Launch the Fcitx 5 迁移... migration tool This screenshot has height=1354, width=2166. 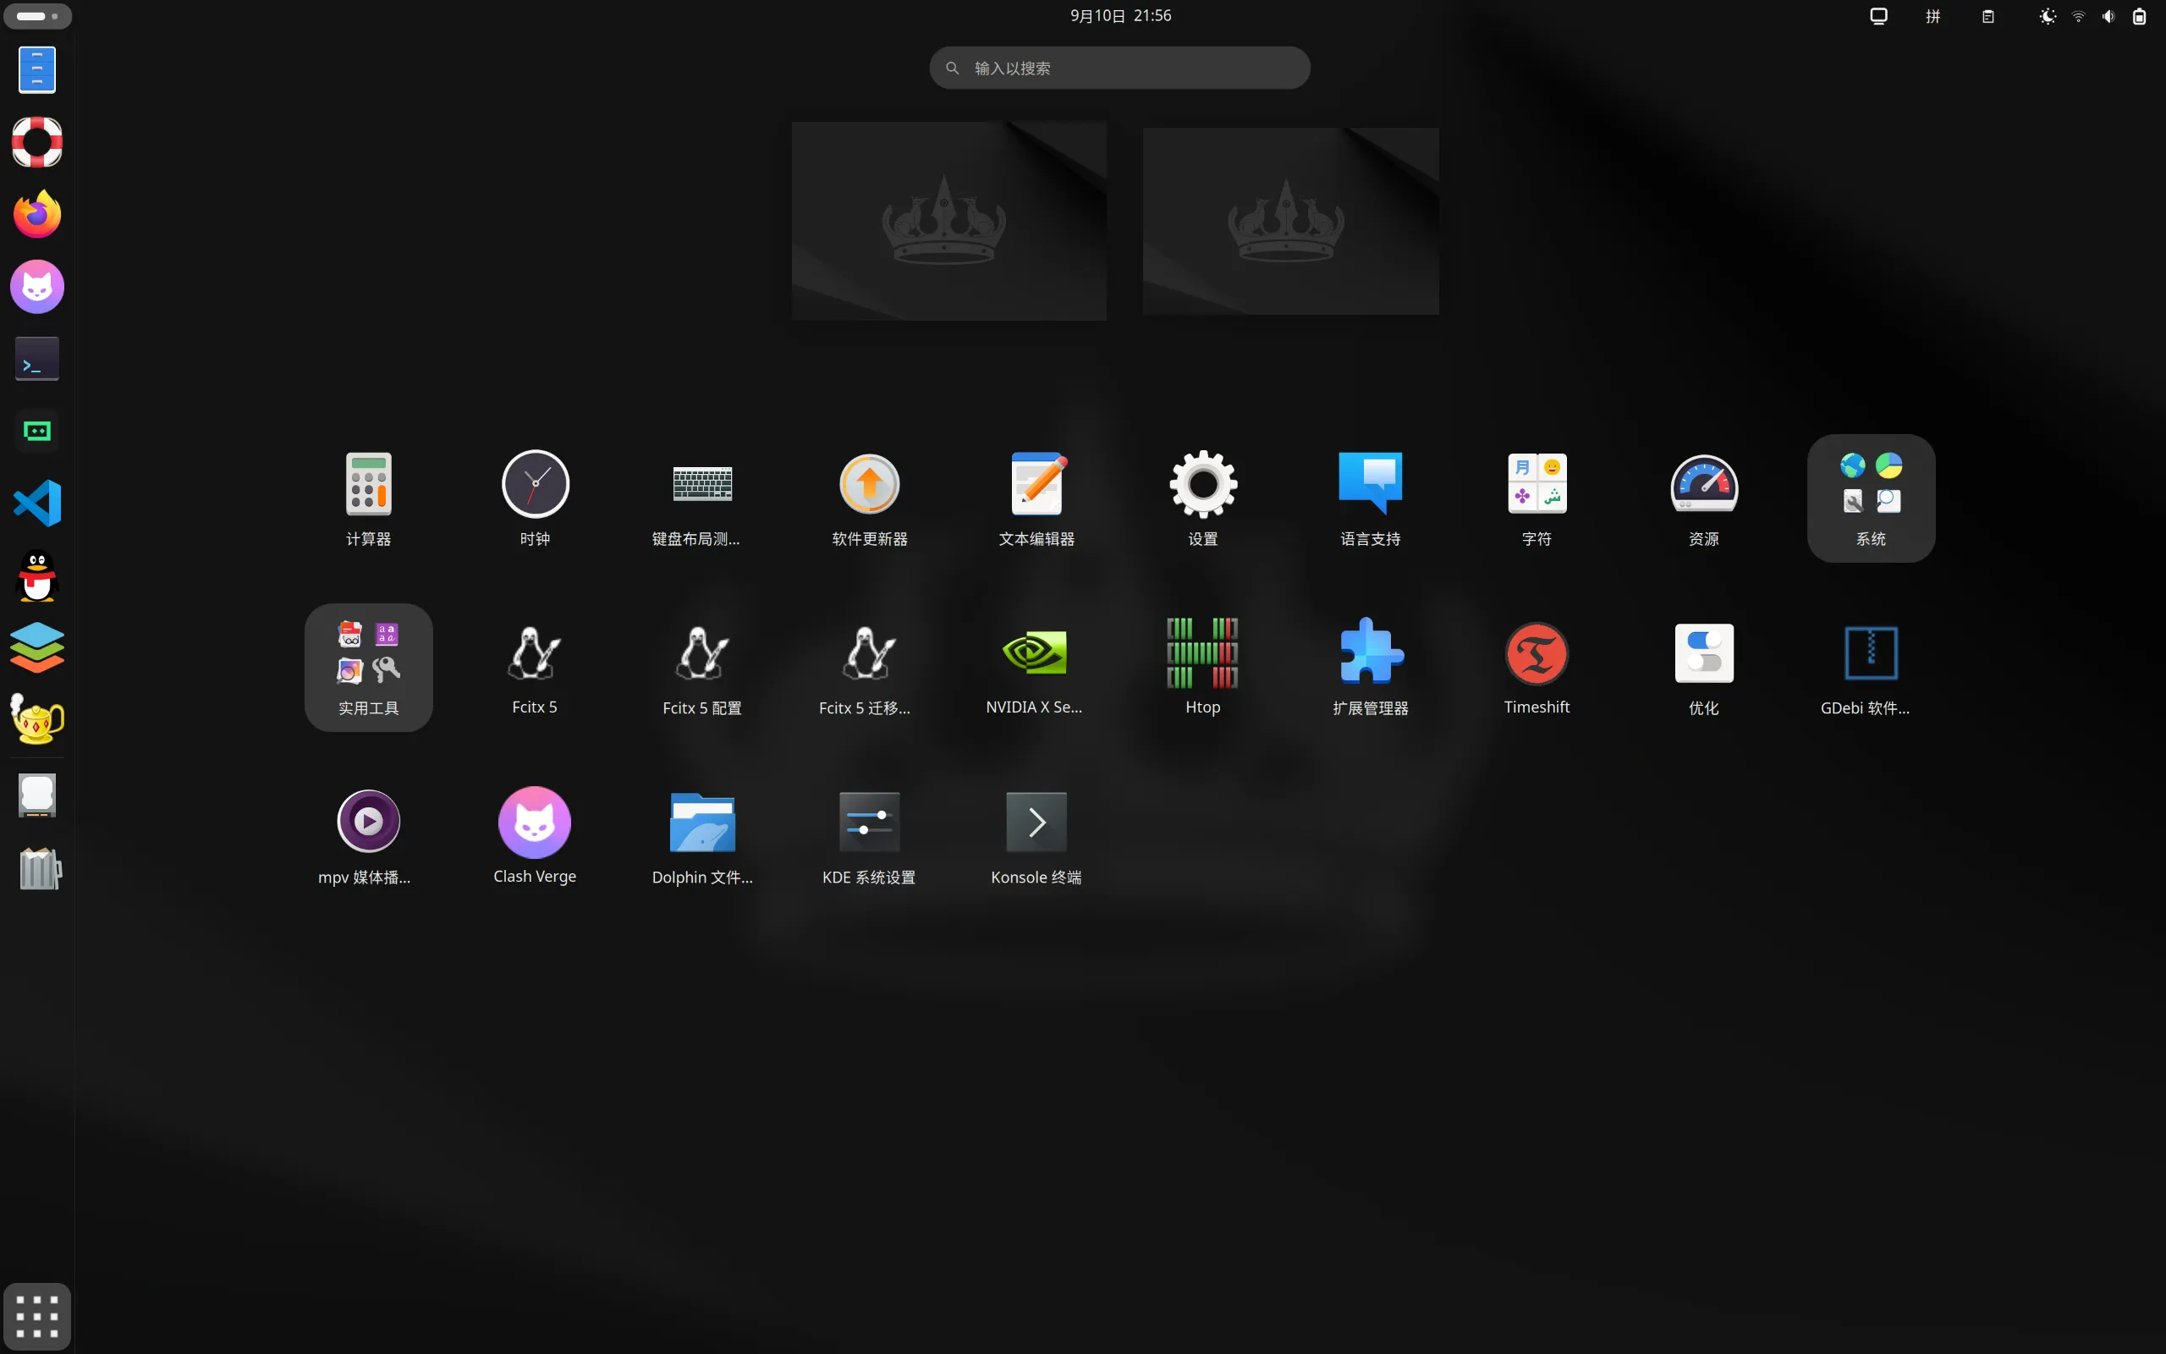(x=869, y=667)
